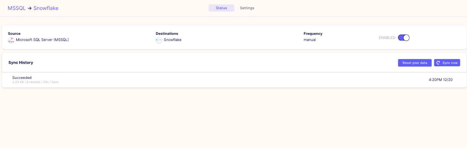Click the Destinations heading label

pyautogui.click(x=167, y=34)
